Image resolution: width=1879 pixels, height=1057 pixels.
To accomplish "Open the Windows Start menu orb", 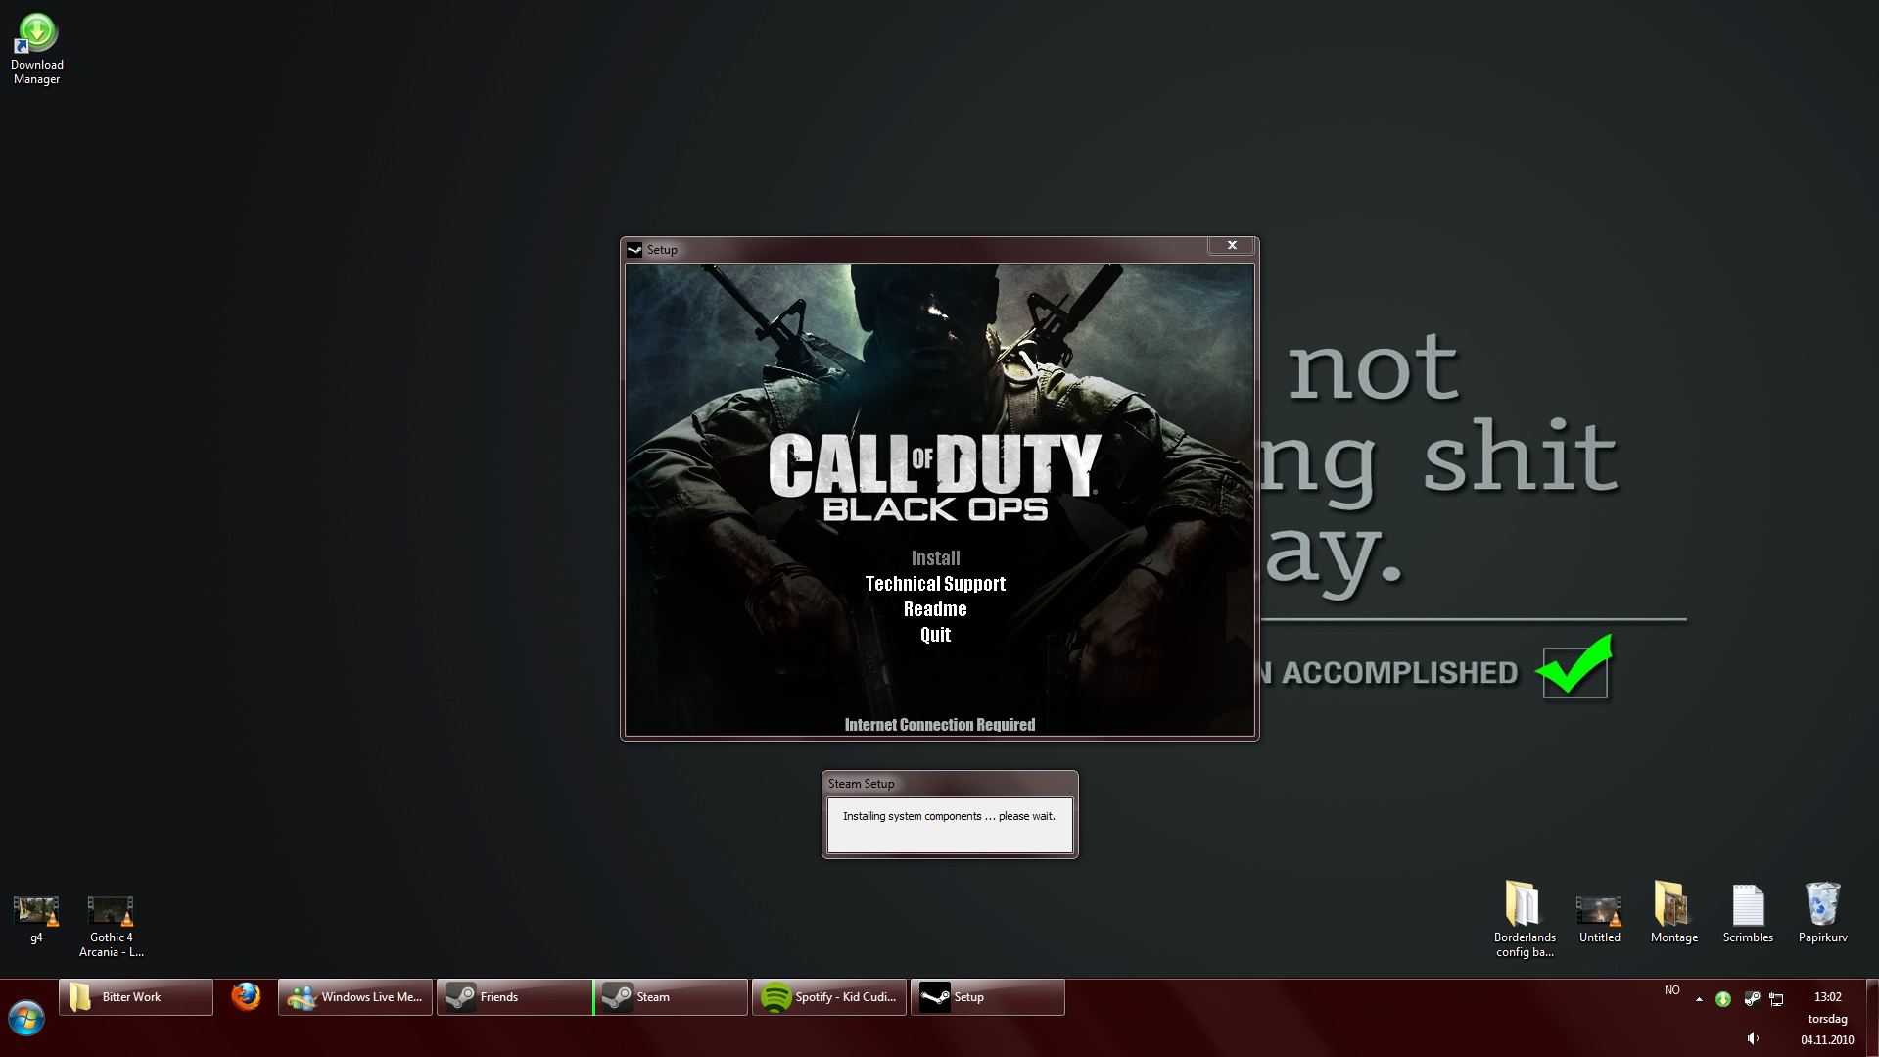I will [x=26, y=1018].
